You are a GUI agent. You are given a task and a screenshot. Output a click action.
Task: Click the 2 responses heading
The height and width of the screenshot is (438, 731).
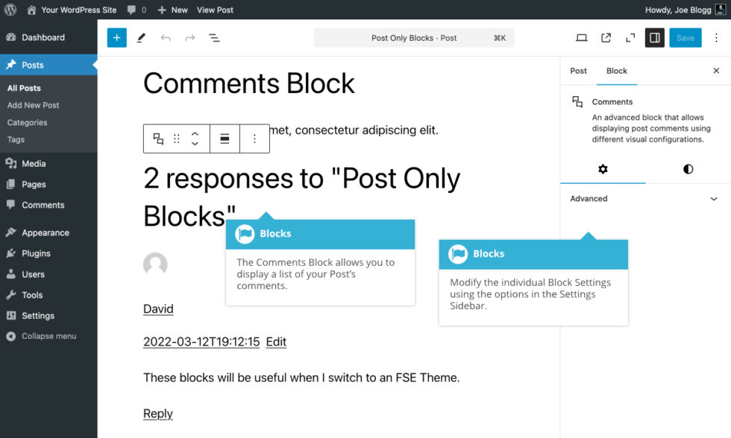(x=301, y=197)
